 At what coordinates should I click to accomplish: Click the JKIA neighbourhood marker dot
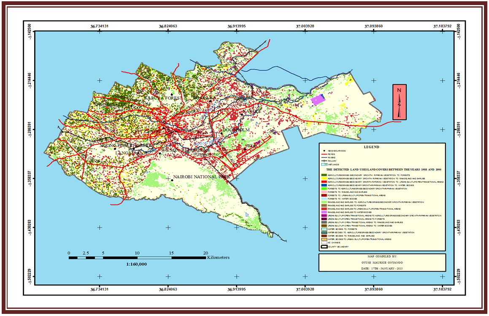(245, 149)
